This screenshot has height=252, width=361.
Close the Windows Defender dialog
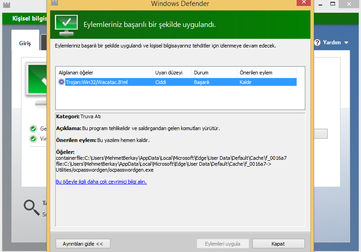[x=303, y=2]
